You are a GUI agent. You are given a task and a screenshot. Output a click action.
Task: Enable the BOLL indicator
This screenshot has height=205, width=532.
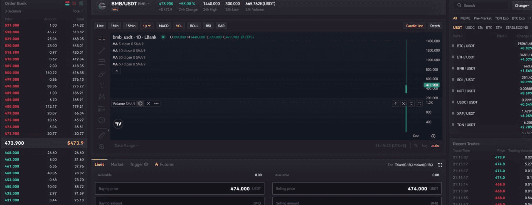pyautogui.click(x=194, y=26)
